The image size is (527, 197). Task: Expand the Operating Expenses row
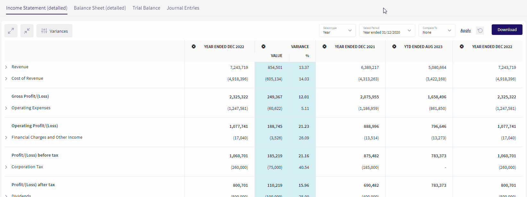tap(6, 108)
